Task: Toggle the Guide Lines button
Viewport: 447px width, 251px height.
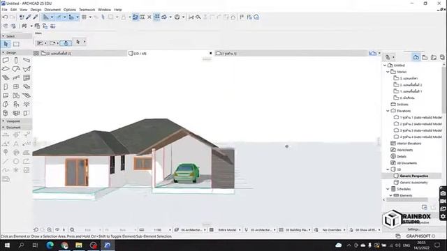Action: point(45,17)
